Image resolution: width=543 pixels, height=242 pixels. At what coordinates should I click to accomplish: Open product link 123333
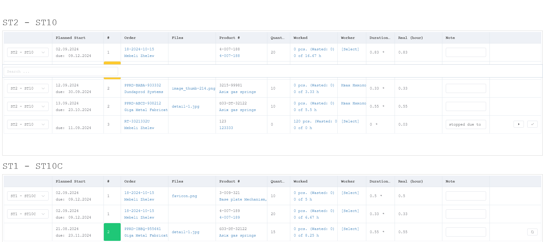coord(226,128)
